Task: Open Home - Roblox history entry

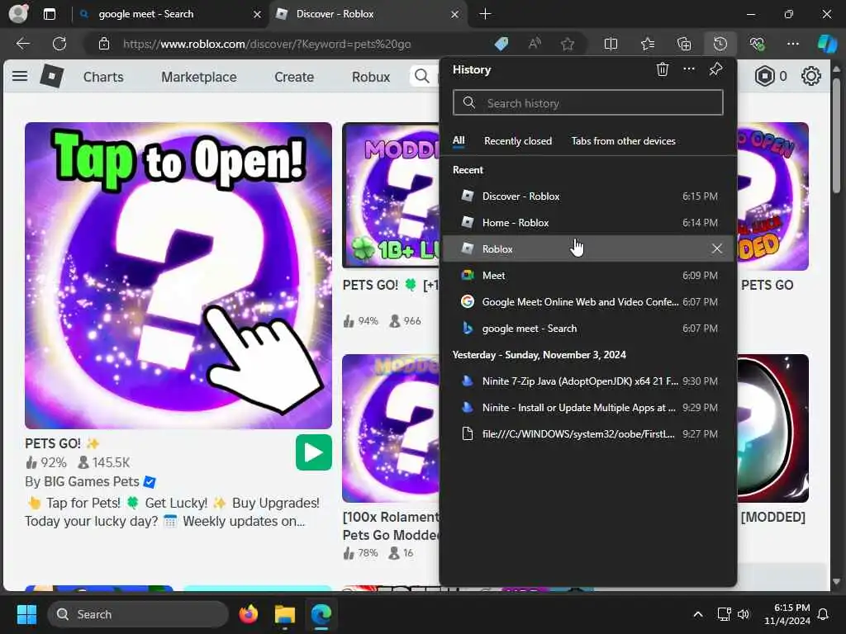Action: tap(588, 223)
